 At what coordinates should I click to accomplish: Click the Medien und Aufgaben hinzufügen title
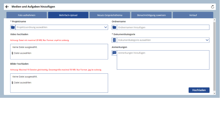pos(33,7)
